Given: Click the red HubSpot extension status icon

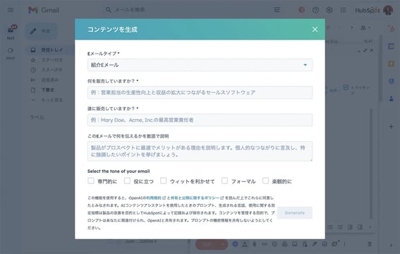Looking at the screenshot, I should click(301, 10).
